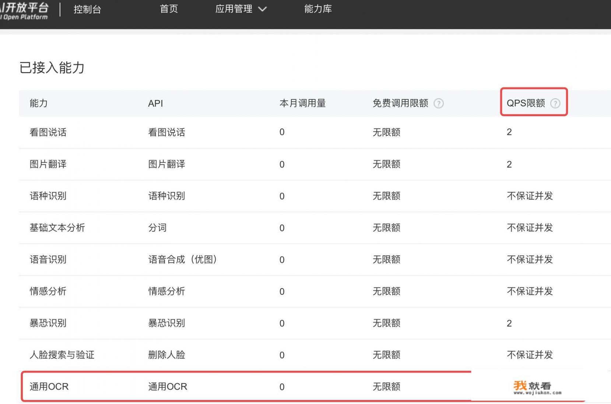Select 语音合成（优图）API cell
Image resolution: width=611 pixels, height=404 pixels.
coord(183,260)
